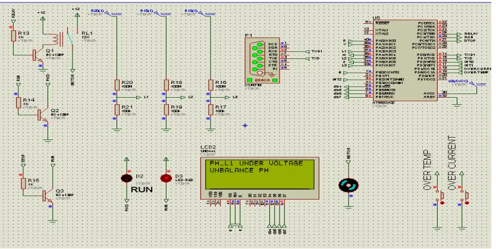Select the +12 terminal above RL1 contact

tap(76, 15)
